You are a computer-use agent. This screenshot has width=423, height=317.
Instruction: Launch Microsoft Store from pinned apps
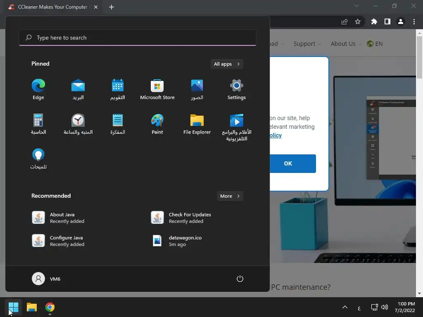tap(157, 90)
